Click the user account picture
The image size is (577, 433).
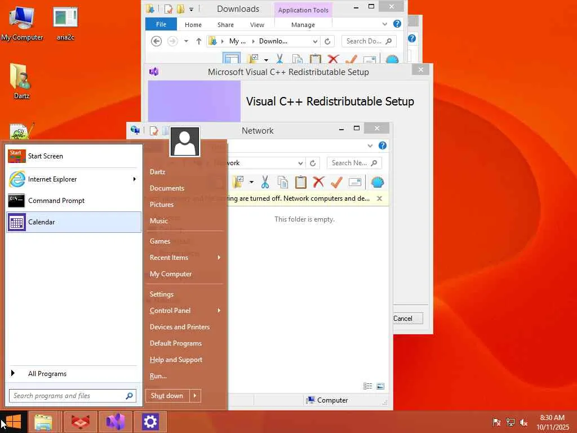(x=185, y=142)
